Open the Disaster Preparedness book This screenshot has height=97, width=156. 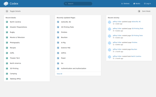(18, 27)
